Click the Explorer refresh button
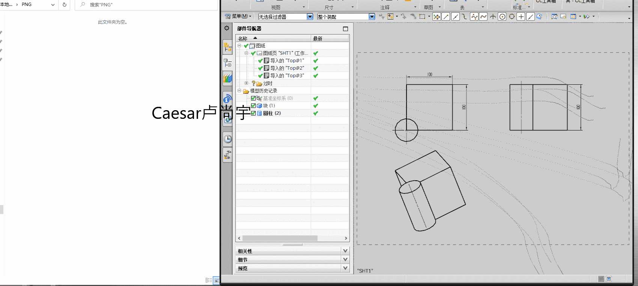 tap(64, 5)
